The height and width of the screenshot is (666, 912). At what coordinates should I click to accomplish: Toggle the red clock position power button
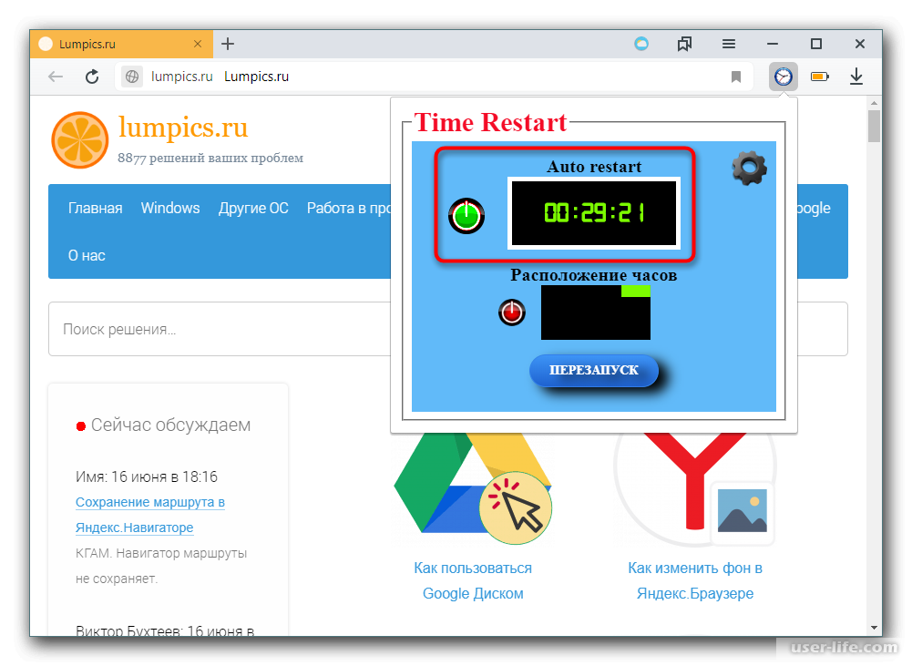click(512, 313)
